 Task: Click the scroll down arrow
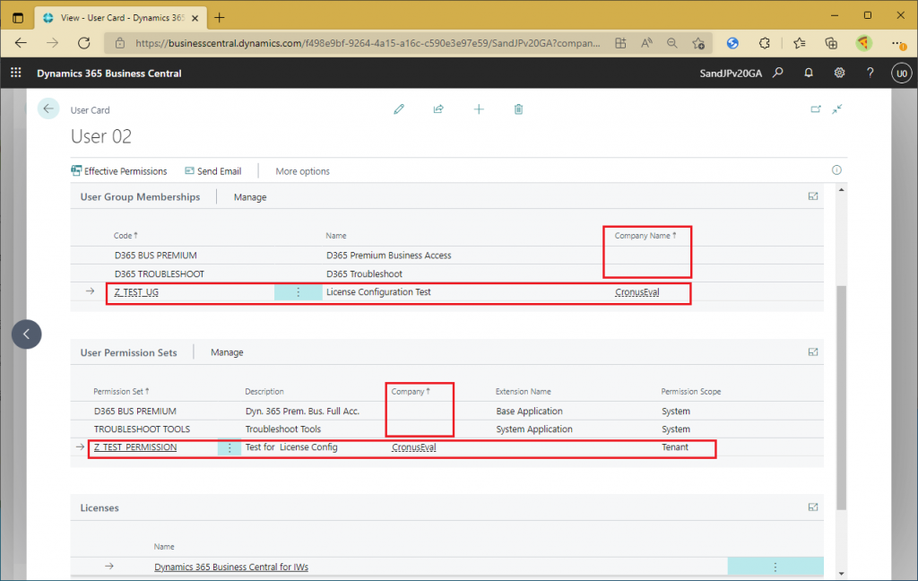point(841,574)
